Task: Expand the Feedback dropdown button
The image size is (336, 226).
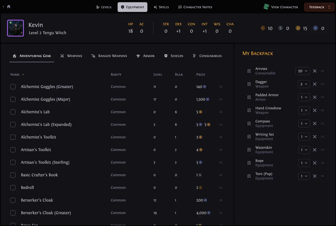Action: 319,7
